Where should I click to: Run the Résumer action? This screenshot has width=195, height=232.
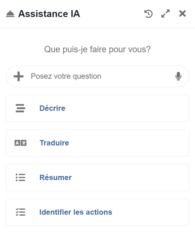coord(55,178)
